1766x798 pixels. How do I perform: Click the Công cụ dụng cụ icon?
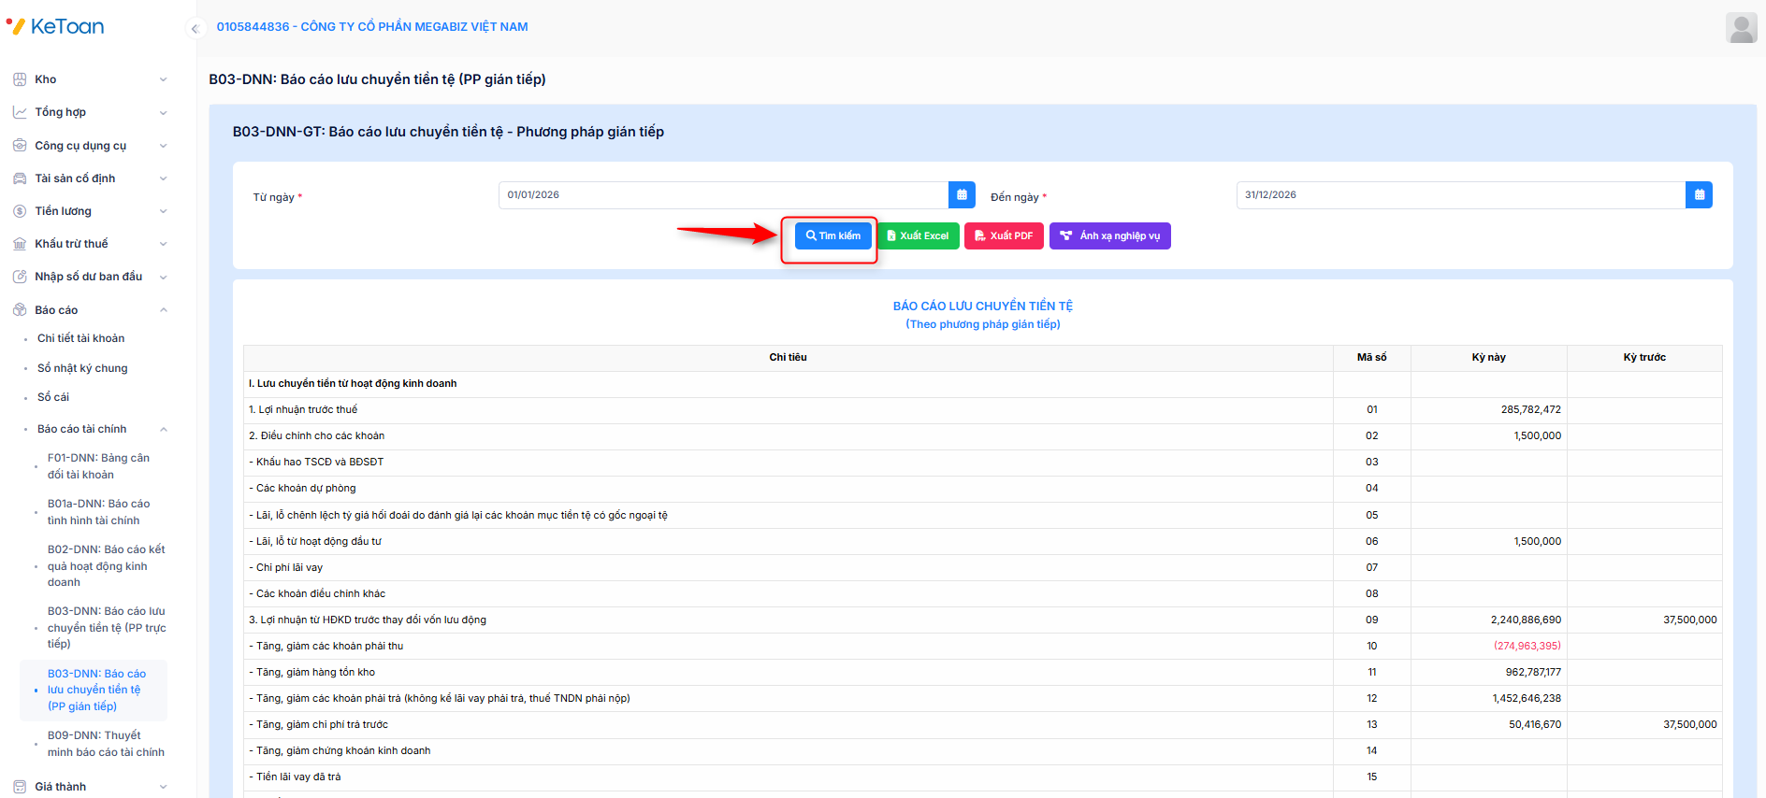pos(20,146)
